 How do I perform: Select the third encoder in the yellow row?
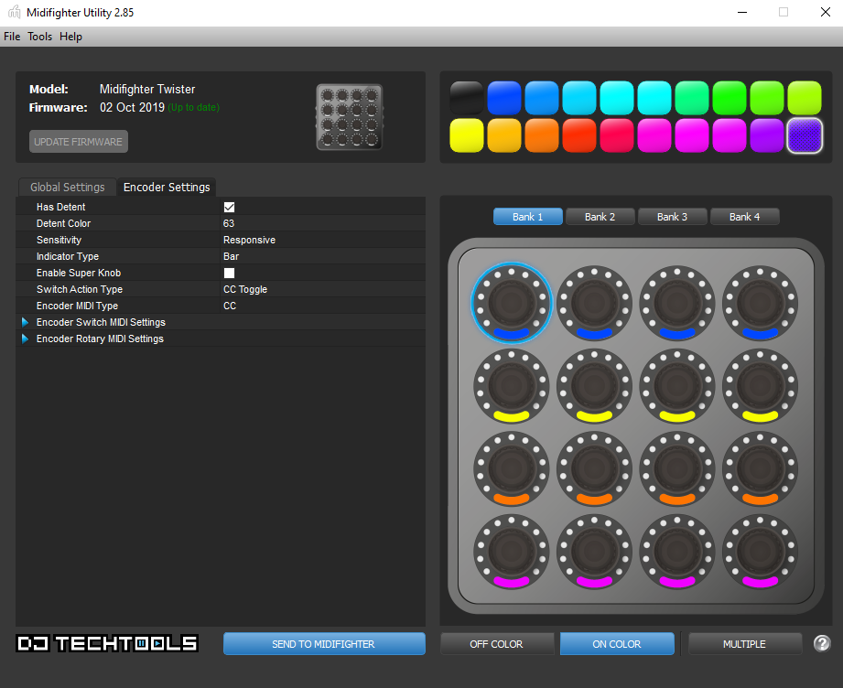coord(677,386)
